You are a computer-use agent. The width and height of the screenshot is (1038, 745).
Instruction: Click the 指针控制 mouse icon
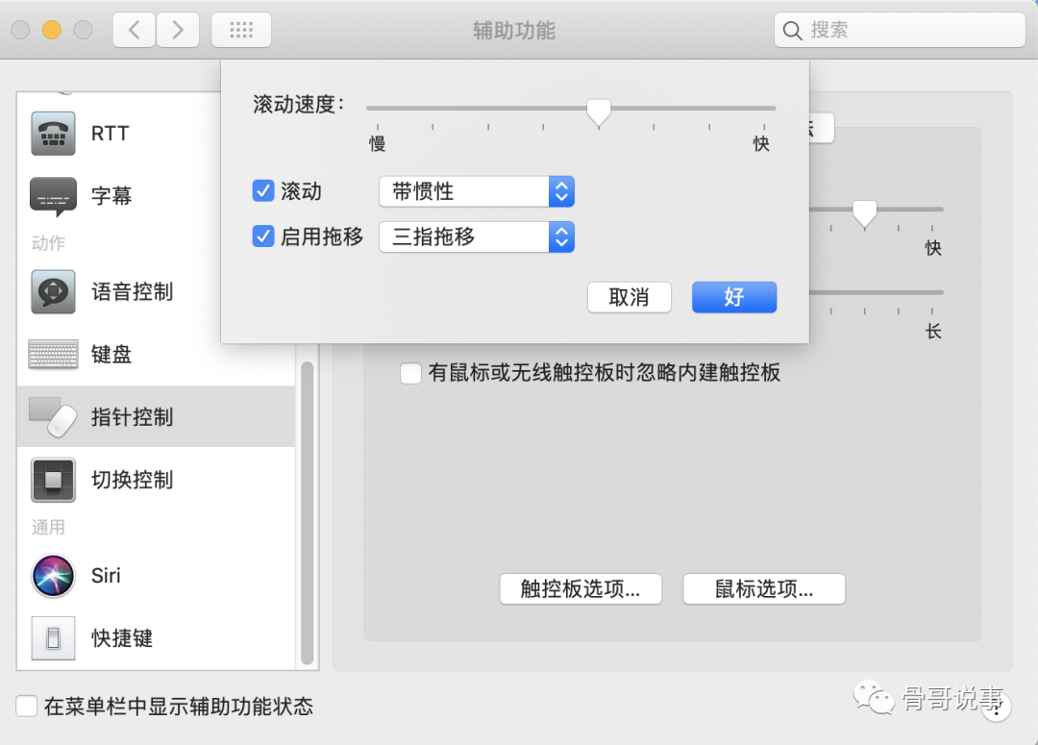click(53, 416)
